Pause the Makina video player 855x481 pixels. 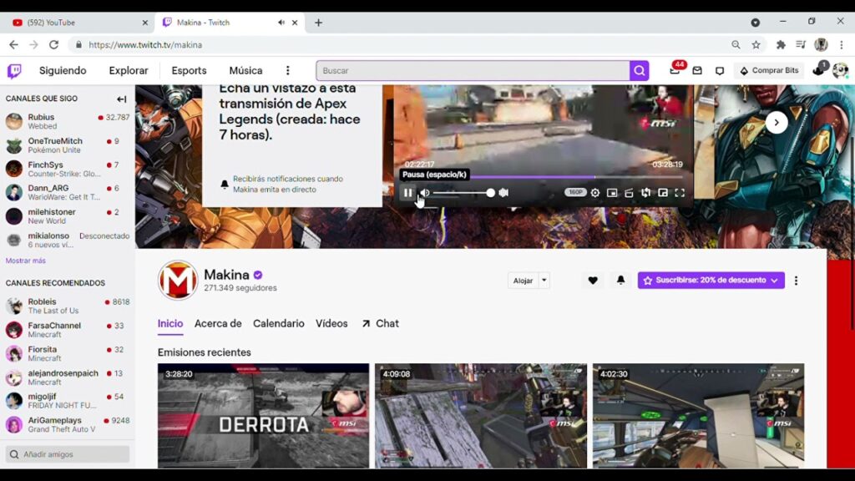click(x=407, y=193)
